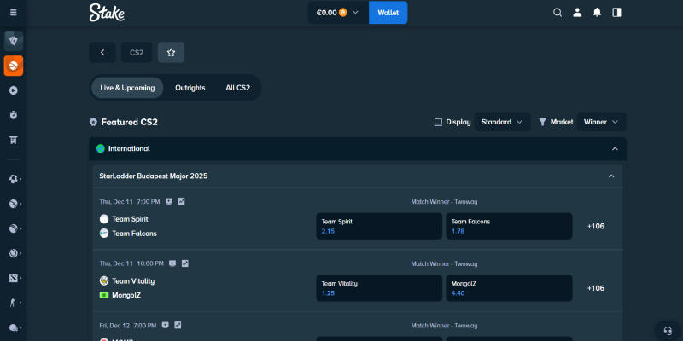Collapse the International section
The height and width of the screenshot is (341, 683).
(615, 148)
